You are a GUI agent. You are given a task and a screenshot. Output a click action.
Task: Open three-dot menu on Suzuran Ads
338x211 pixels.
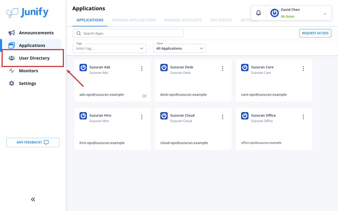click(142, 69)
